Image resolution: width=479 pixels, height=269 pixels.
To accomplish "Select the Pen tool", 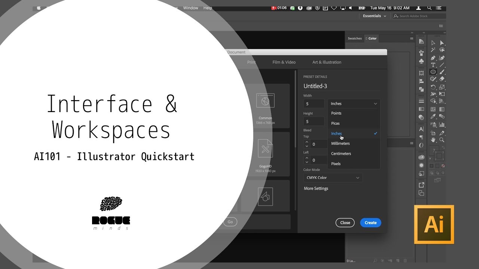I will pos(433,58).
